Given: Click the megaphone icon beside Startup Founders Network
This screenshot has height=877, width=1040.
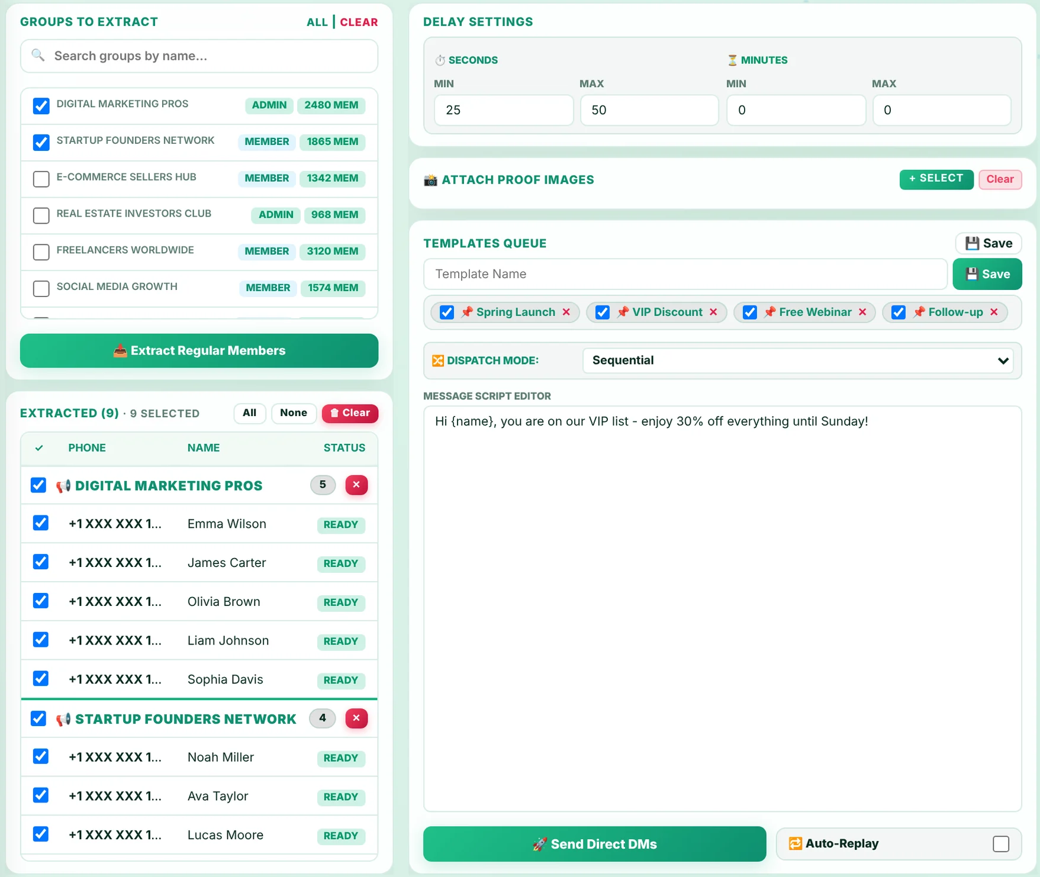Looking at the screenshot, I should [x=63, y=719].
